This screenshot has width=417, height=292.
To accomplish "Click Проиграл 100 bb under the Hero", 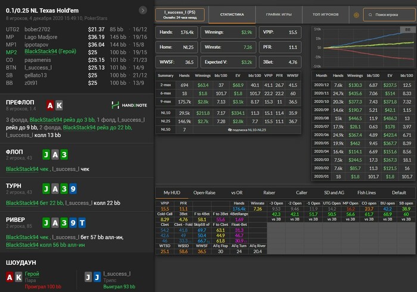I will click(43, 287).
